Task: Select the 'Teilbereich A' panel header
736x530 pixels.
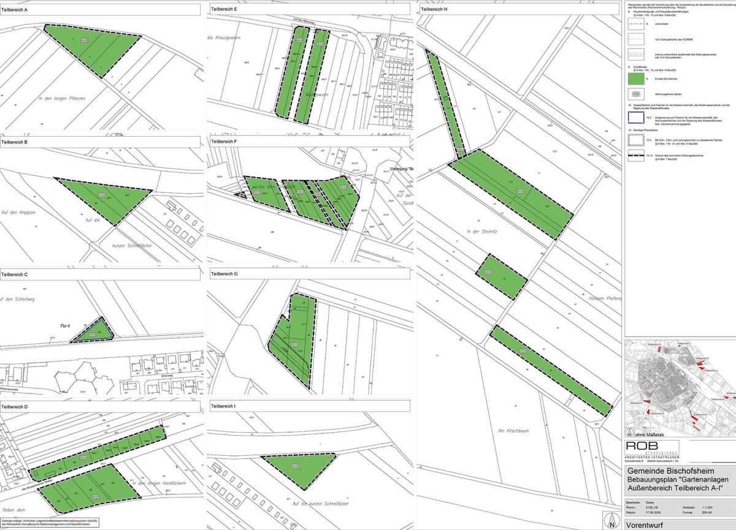Action: pos(101,9)
